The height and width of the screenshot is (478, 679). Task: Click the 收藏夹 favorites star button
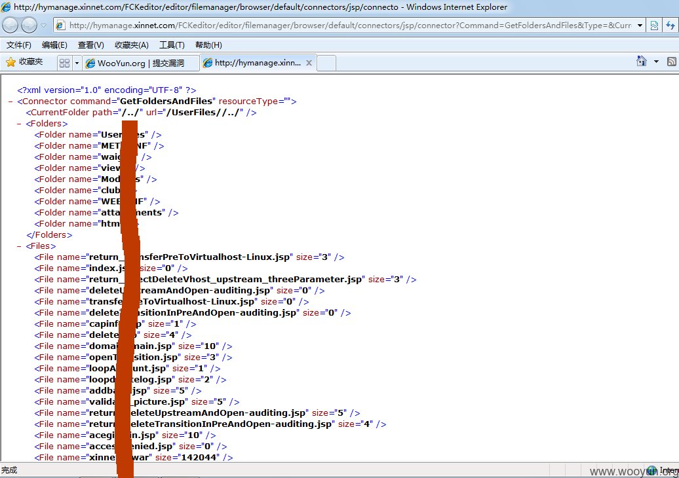coord(24,62)
